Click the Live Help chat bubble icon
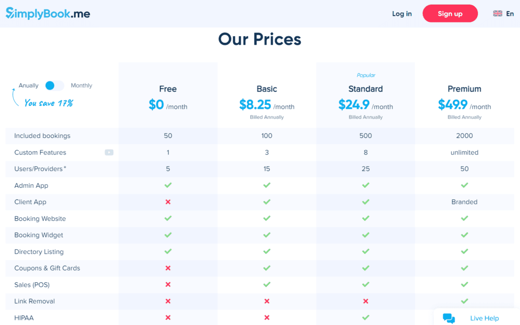The height and width of the screenshot is (325, 520). click(x=448, y=318)
